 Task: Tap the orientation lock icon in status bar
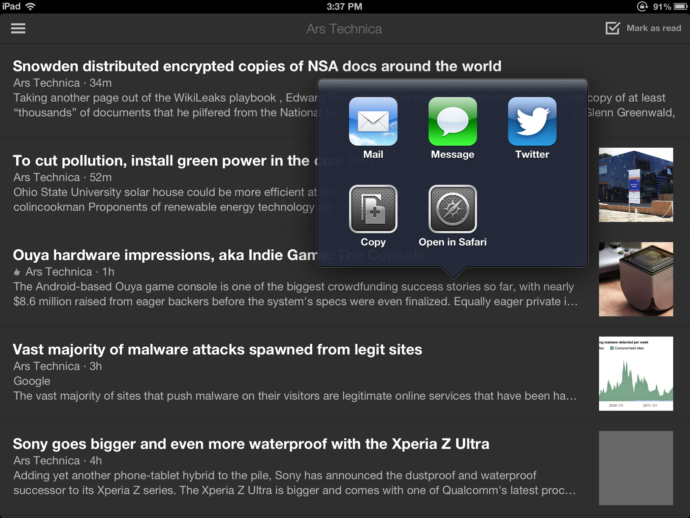pyautogui.click(x=643, y=6)
